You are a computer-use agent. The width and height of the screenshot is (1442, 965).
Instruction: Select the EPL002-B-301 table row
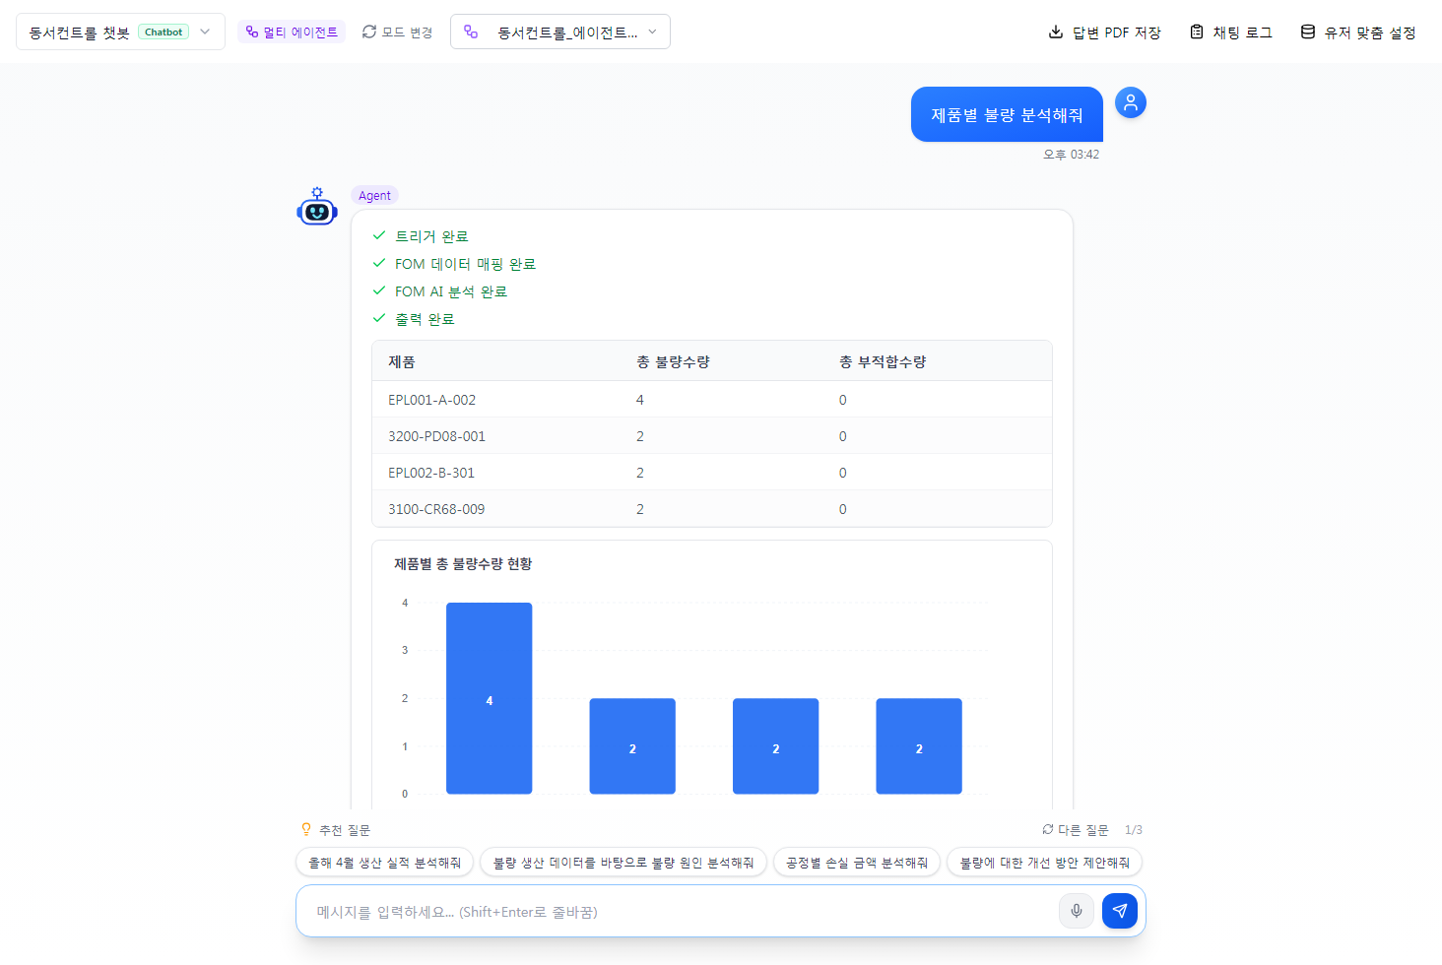[x=712, y=473]
